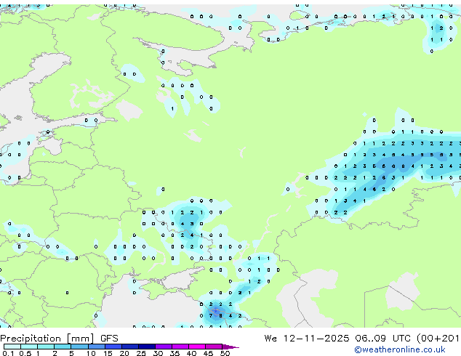Viewport: 461px width, 356px height.
Task: Click the '10' legend scale label
Action: click(91, 353)
